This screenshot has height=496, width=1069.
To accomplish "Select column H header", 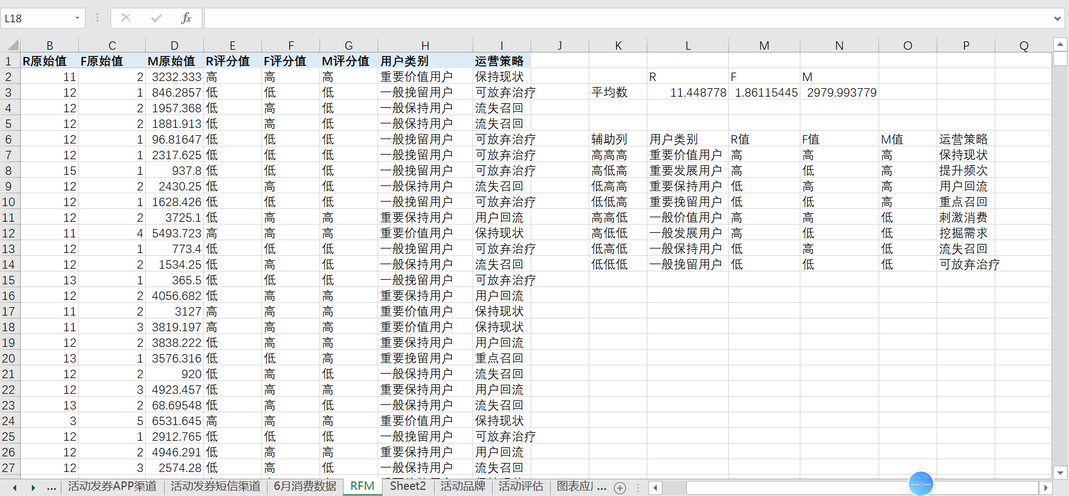I will pos(426,45).
